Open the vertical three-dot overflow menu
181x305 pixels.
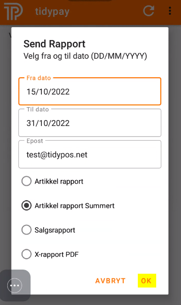[x=170, y=11]
